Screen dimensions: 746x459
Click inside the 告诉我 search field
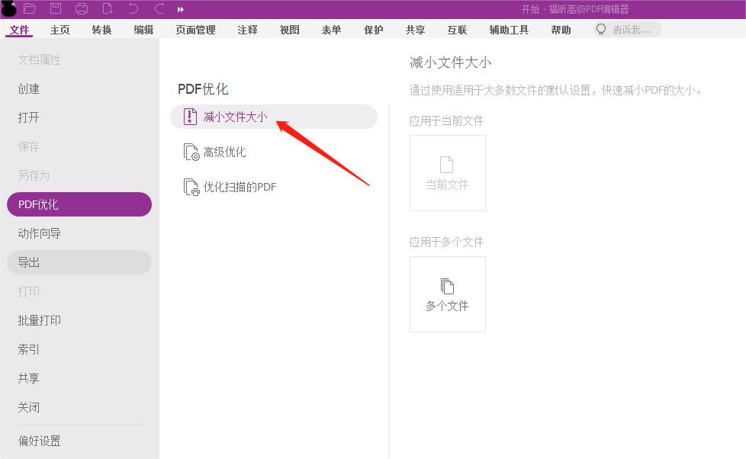tap(633, 29)
